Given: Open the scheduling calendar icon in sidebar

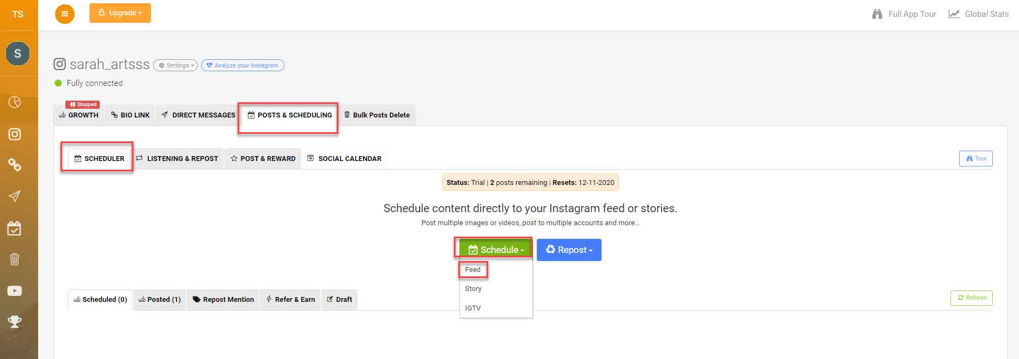Looking at the screenshot, I should coord(15,228).
